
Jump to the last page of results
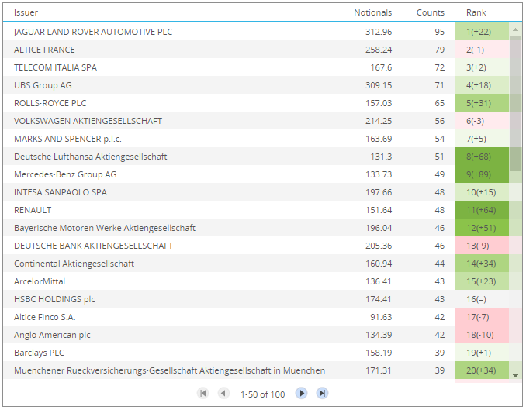pos(322,393)
